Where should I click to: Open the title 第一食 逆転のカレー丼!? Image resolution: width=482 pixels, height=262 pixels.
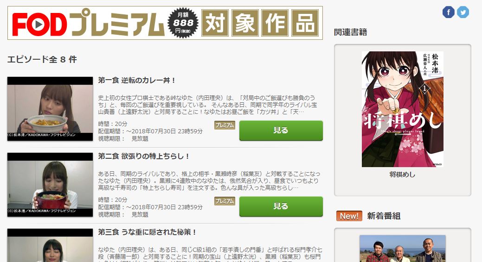point(137,81)
